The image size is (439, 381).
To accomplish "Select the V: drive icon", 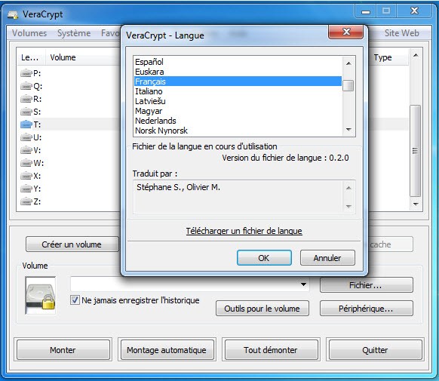I will pyautogui.click(x=26, y=150).
